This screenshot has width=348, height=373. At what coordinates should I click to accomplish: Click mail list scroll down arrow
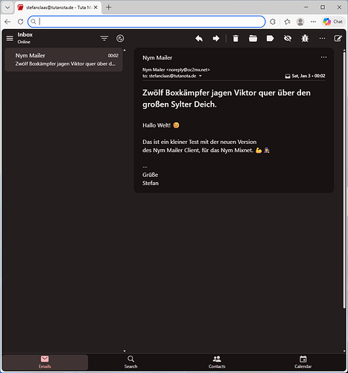pos(124,351)
